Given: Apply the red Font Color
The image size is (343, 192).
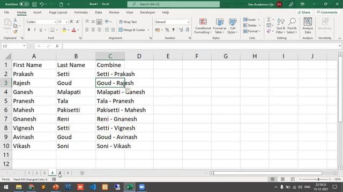Looking at the screenshot, I should (x=74, y=30).
